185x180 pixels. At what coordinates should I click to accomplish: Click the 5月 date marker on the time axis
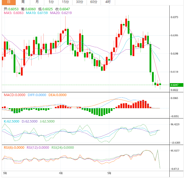coord(109,173)
